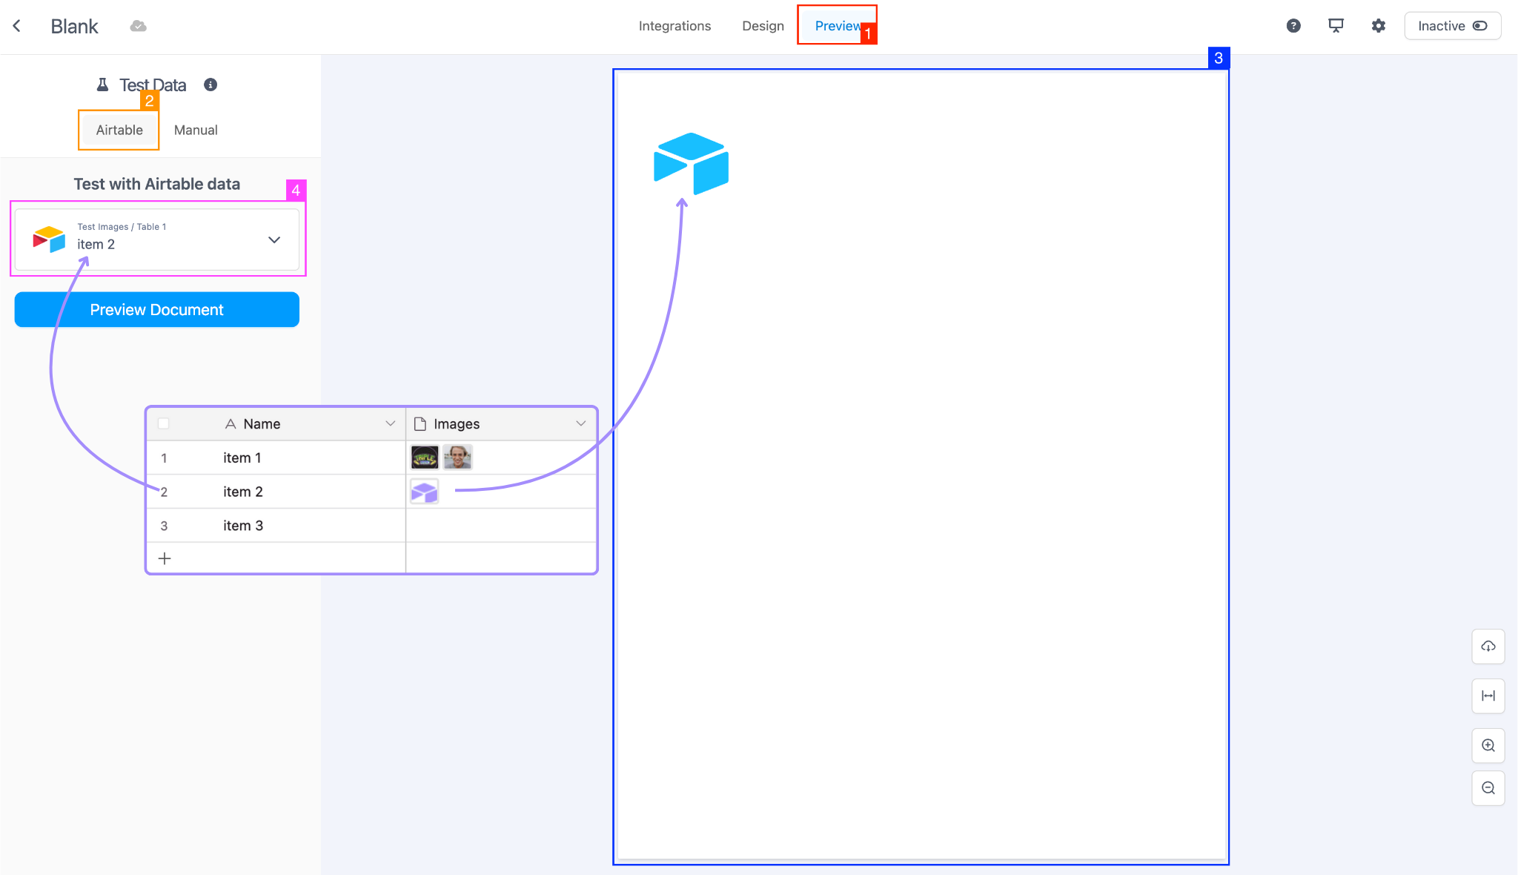Switch to the Manual test data option
Image resolution: width=1518 pixels, height=875 pixels.
(196, 130)
